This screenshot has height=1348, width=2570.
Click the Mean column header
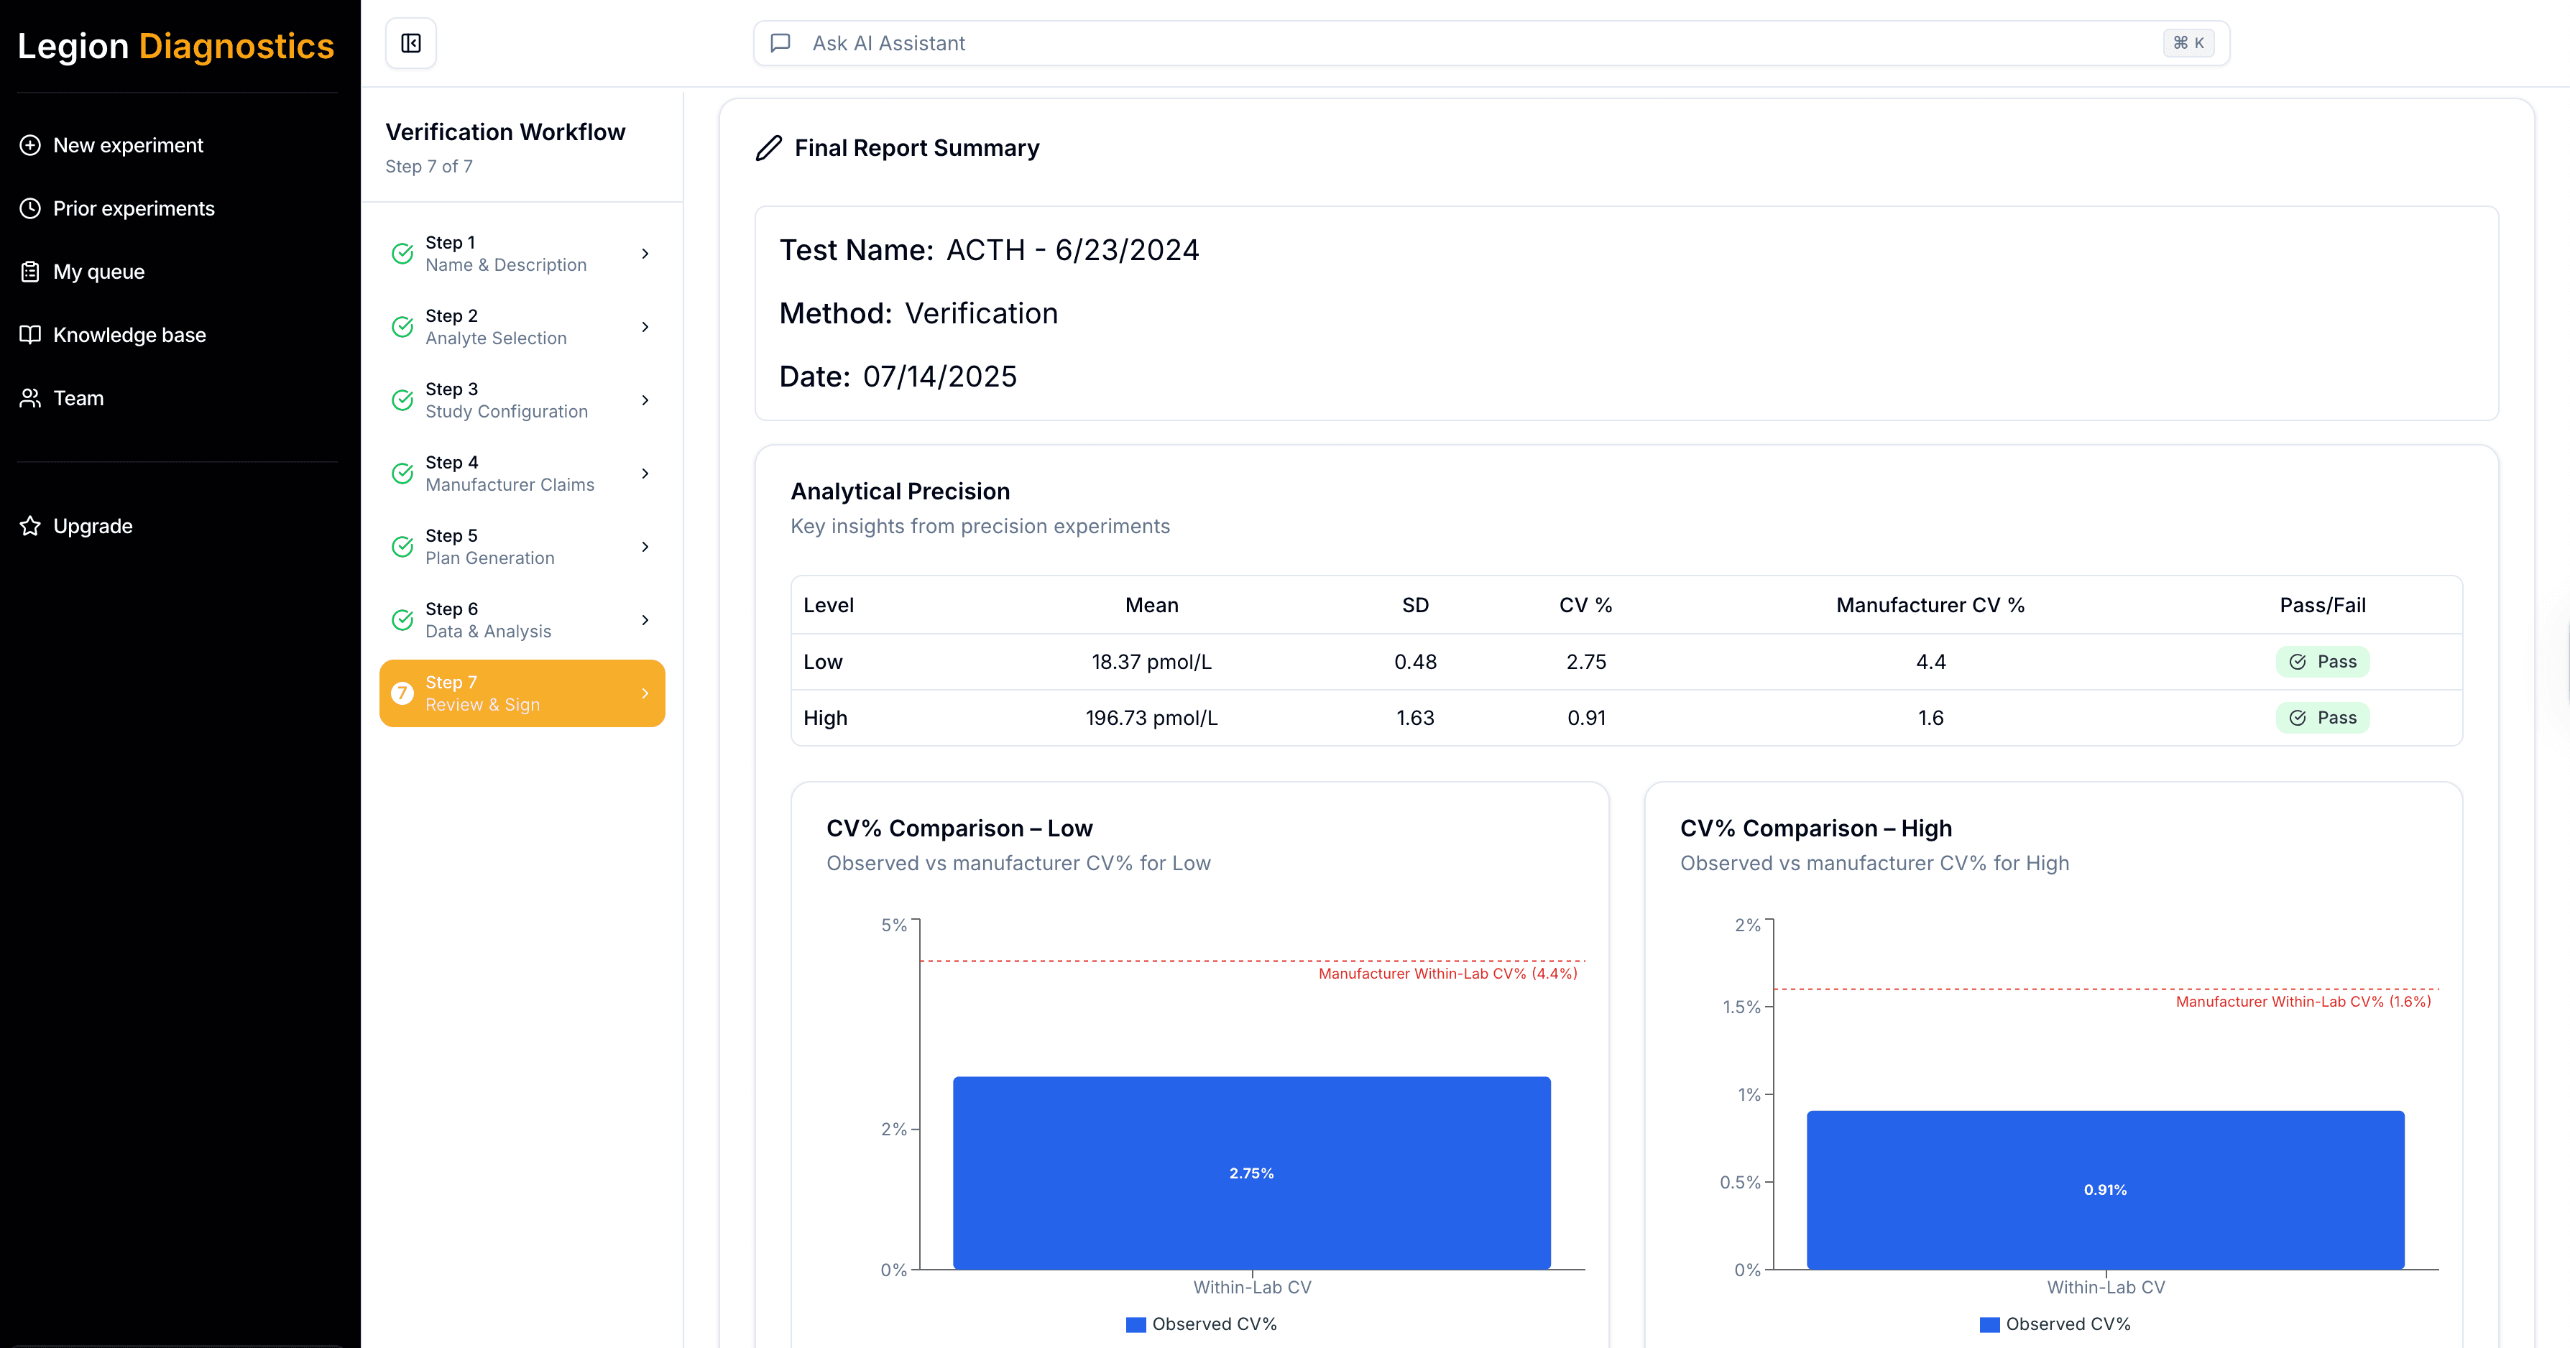click(1151, 604)
